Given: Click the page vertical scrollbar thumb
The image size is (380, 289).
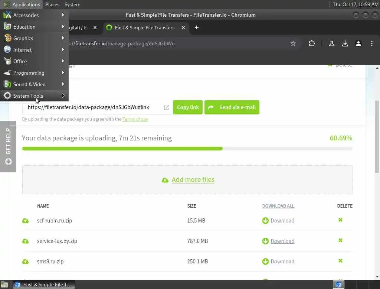Looking at the screenshot, I should 377,137.
